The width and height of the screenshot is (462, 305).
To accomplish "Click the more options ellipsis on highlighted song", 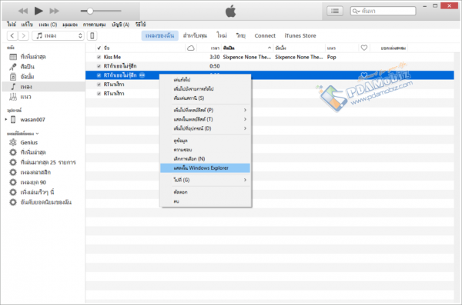I will point(142,75).
